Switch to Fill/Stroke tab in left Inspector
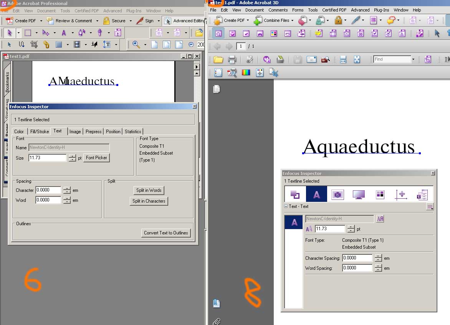The image size is (450, 325). [40, 131]
